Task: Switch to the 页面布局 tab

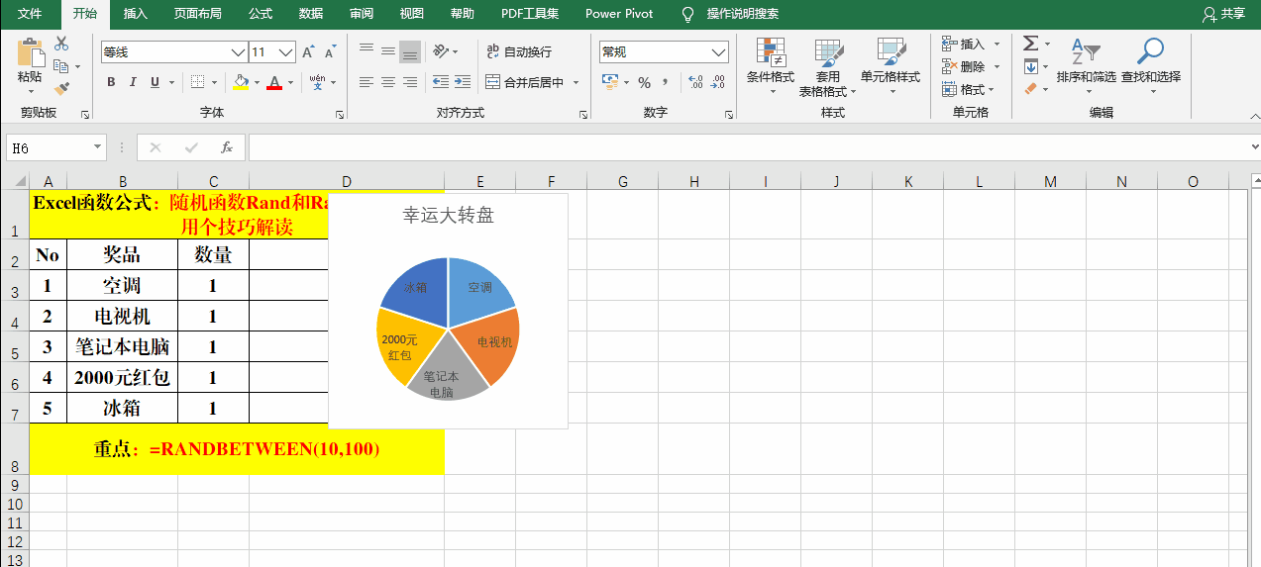Action: tap(198, 14)
